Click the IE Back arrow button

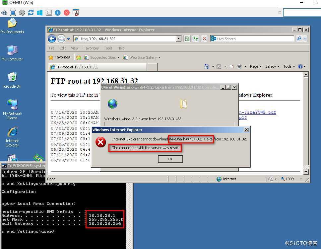pos(52,39)
